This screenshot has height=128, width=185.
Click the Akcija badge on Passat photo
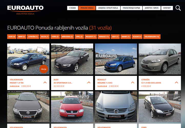click(44, 69)
